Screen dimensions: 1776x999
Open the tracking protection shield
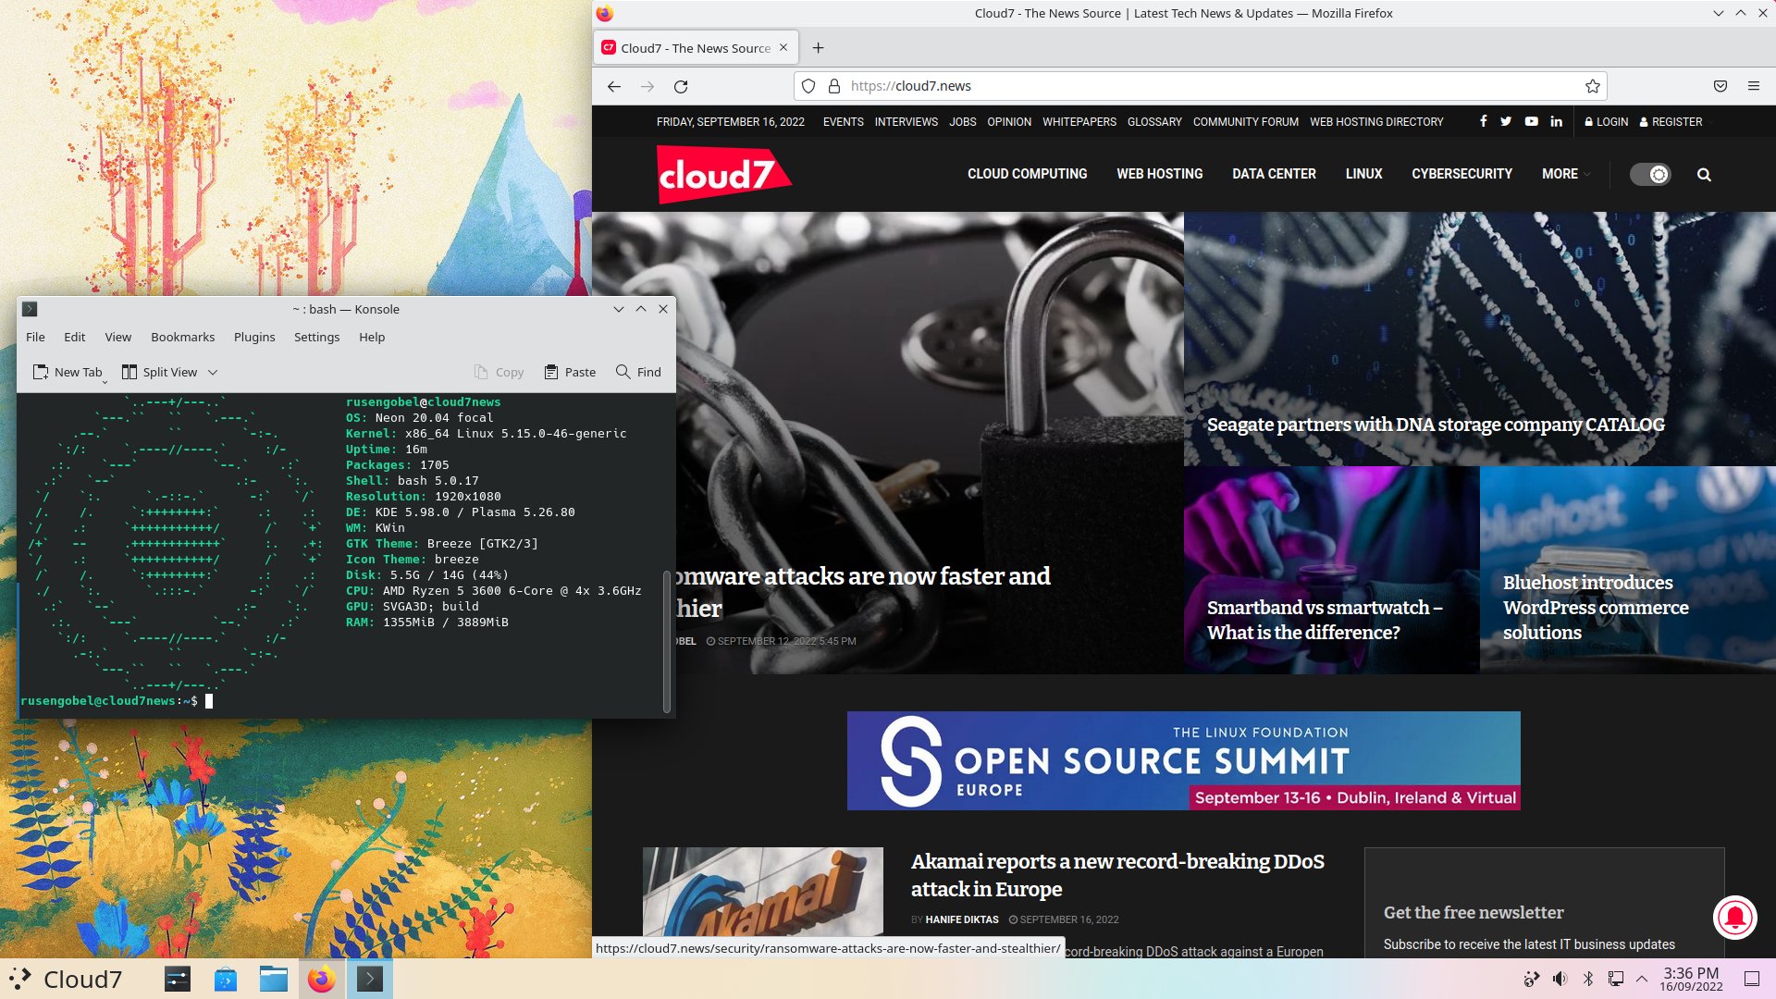(x=808, y=86)
